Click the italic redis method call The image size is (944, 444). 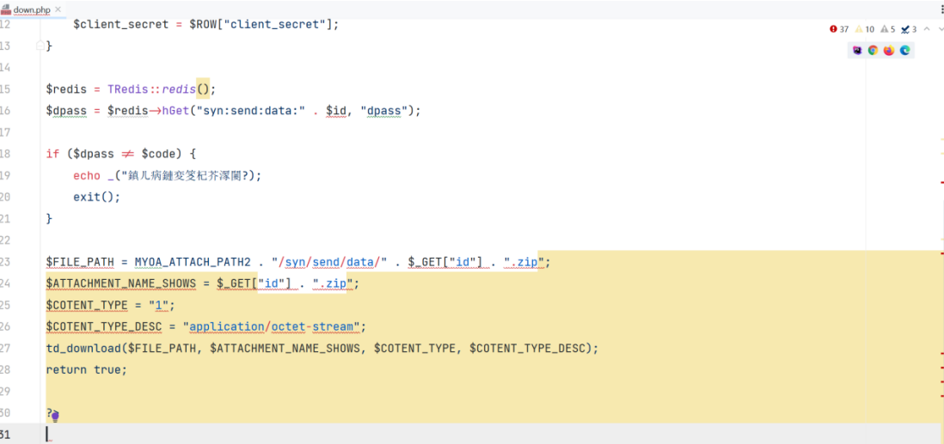coord(180,89)
